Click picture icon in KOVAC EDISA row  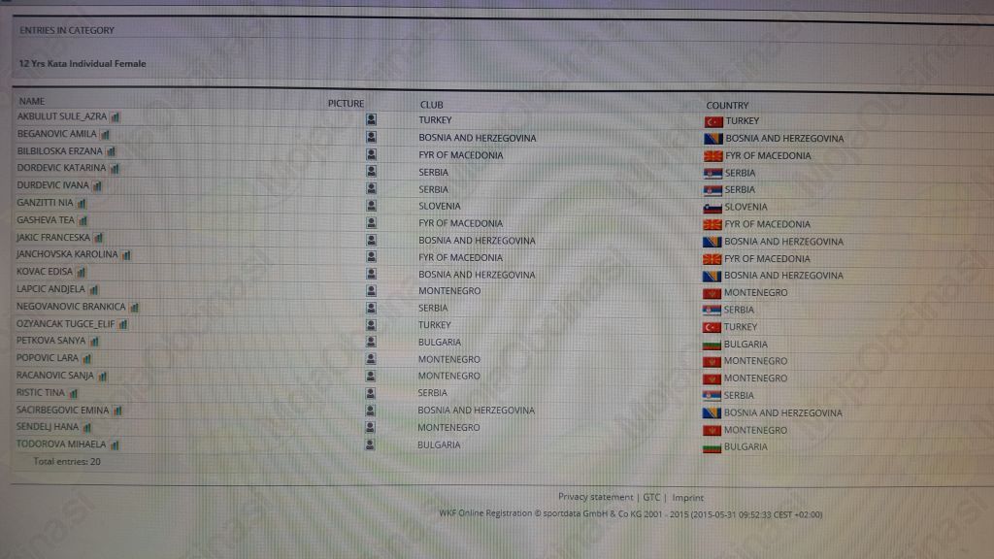[x=370, y=274]
